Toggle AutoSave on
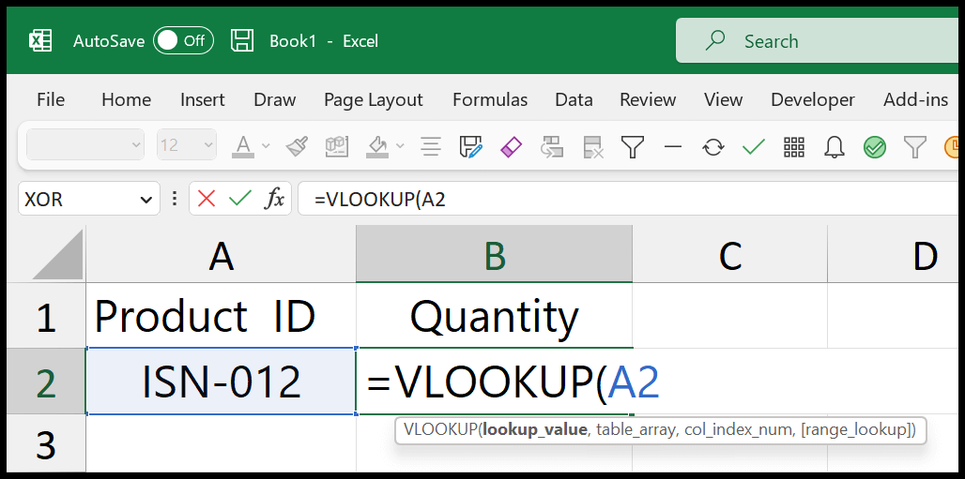965x479 pixels. click(183, 41)
